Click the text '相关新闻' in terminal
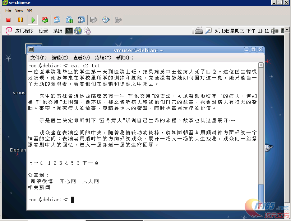This screenshot has width=291, height=221. (39, 187)
